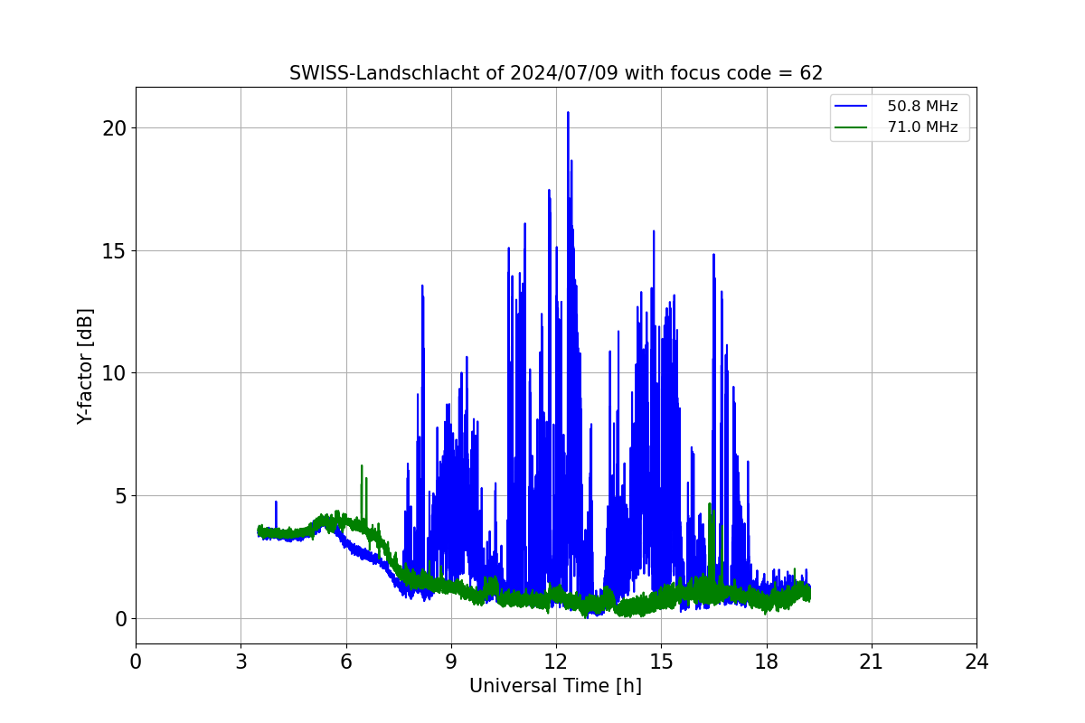Screen dimensions: 1085x723
Task: Click the plot title SWISS-Landschlacht text
Action: (555, 73)
